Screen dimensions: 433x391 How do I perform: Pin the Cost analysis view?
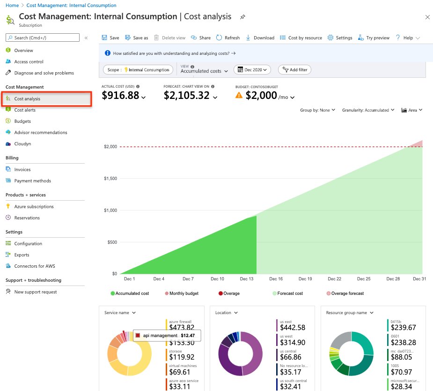(242, 16)
